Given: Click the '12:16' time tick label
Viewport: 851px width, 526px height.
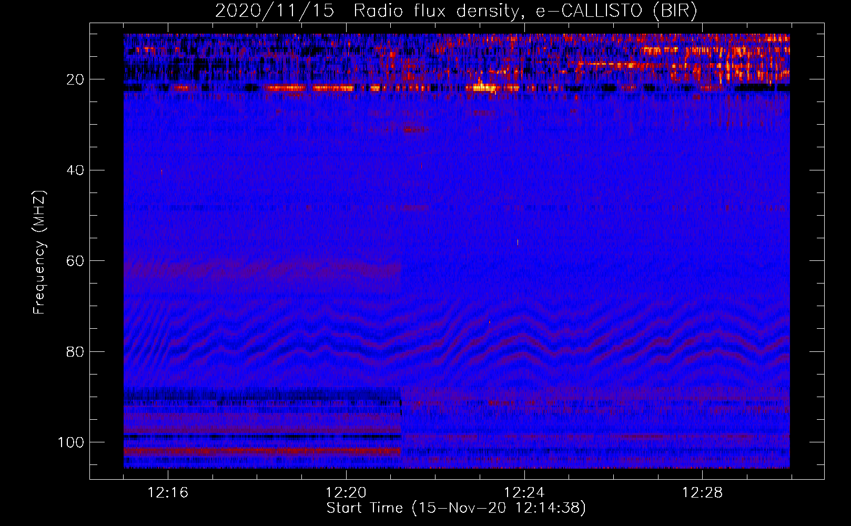Looking at the screenshot, I should pos(168,493).
